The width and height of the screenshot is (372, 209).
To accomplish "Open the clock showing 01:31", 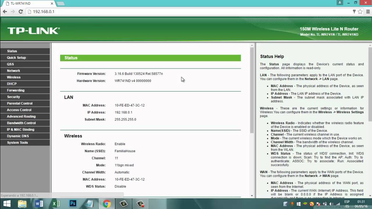I will point(361,201).
